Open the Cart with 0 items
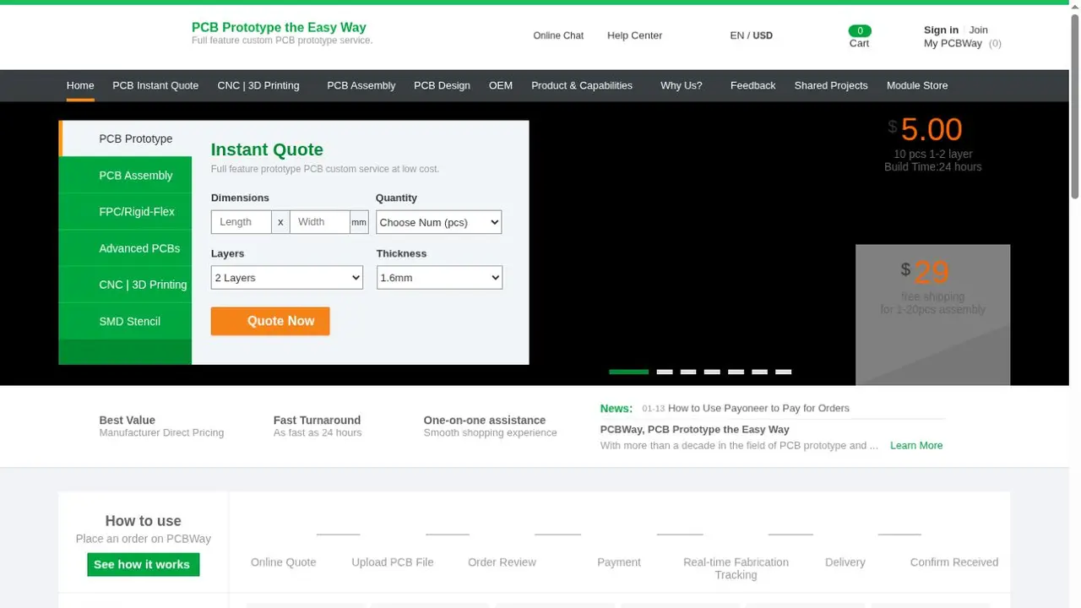The width and height of the screenshot is (1081, 608). [x=859, y=36]
